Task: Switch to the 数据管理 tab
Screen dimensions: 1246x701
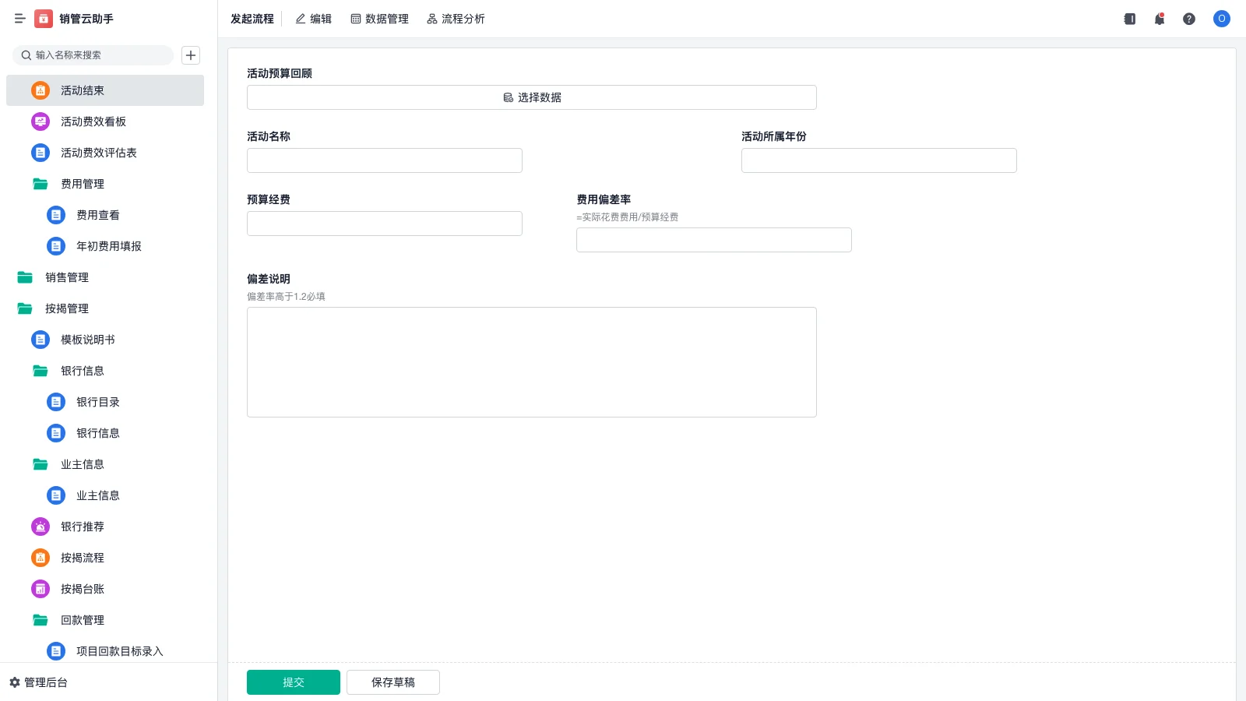Action: (x=380, y=19)
